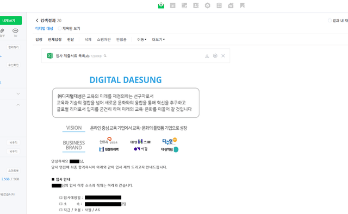Click the 검색결과 heading text
Screen dimensions: 348x214
tap(48, 21)
